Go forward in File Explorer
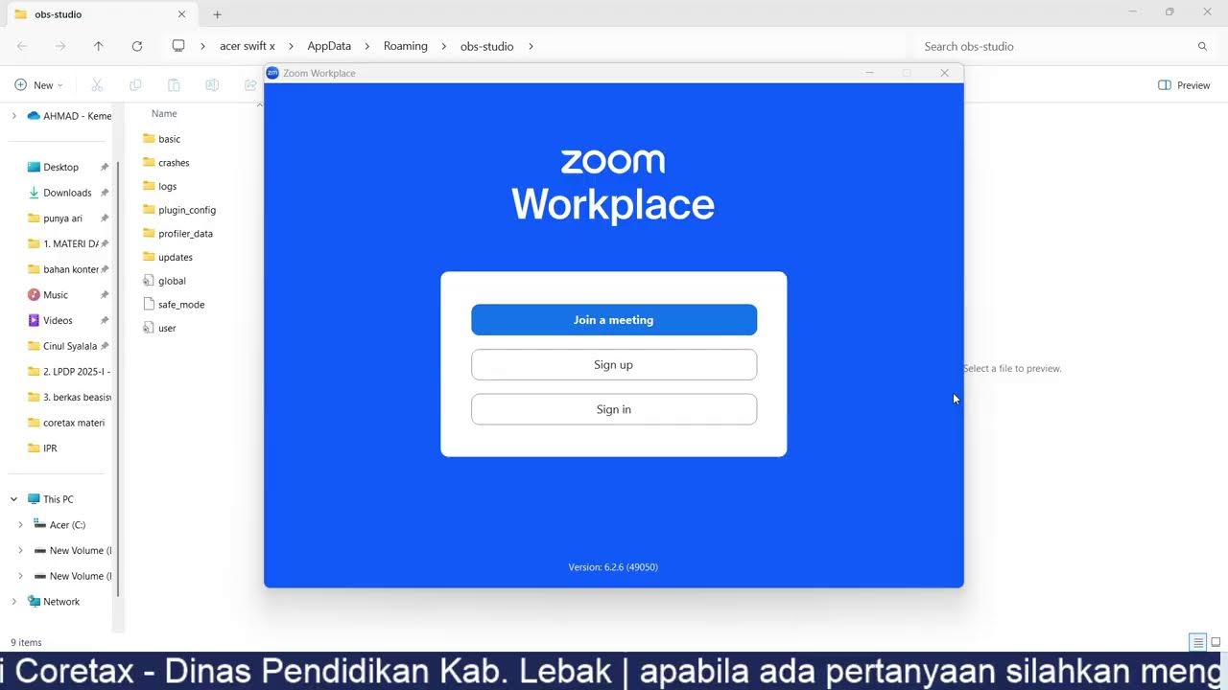The width and height of the screenshot is (1228, 690). coord(60,46)
